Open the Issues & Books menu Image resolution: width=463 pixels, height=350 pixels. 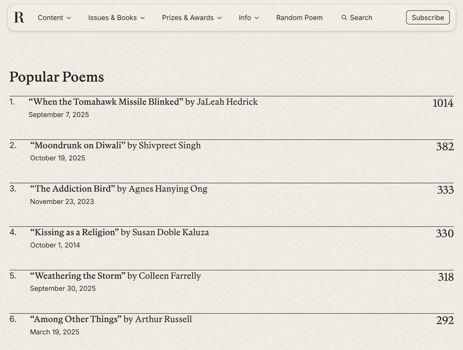[117, 18]
